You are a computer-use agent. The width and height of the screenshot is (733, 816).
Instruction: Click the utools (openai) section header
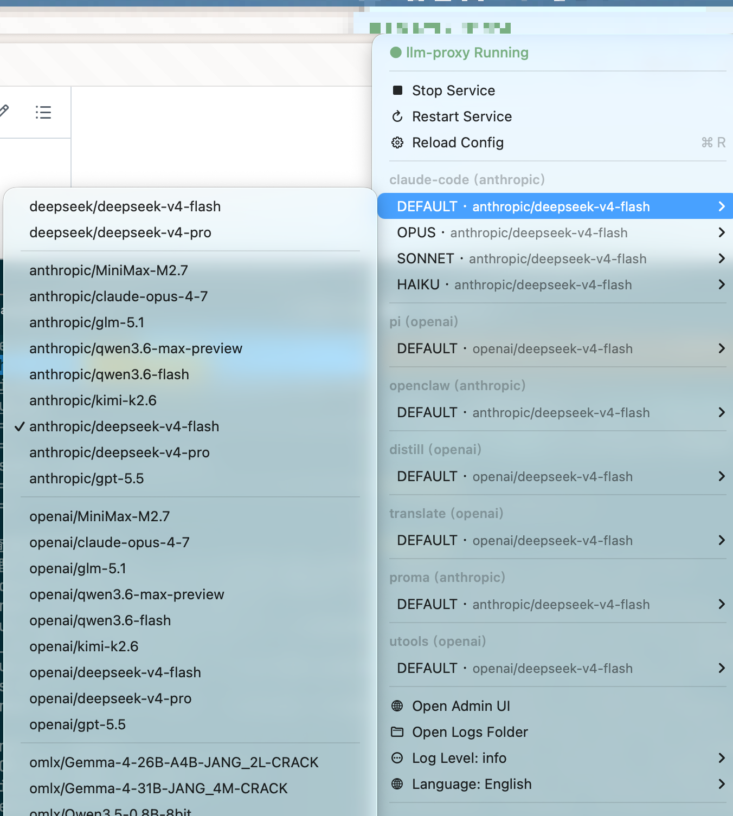[438, 641]
